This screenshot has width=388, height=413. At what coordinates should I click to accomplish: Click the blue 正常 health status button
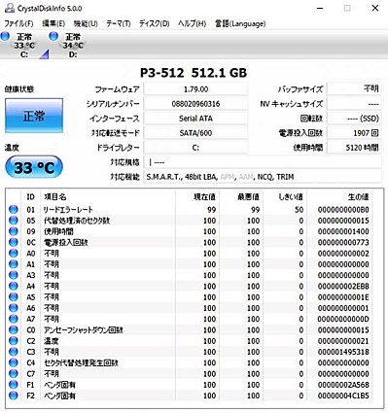coord(34,116)
